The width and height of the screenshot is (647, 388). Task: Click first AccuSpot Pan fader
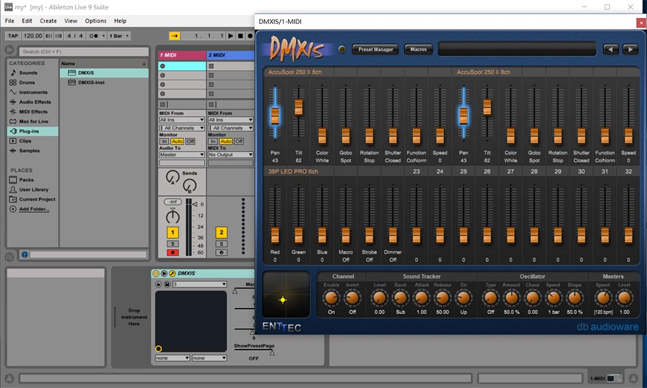[x=275, y=115]
